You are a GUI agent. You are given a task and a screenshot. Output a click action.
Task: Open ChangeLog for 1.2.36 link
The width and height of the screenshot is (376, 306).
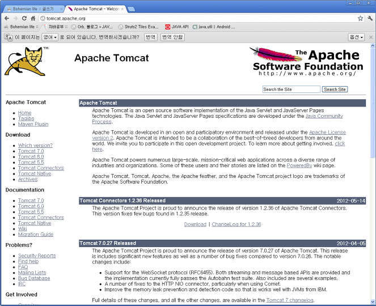(236, 224)
